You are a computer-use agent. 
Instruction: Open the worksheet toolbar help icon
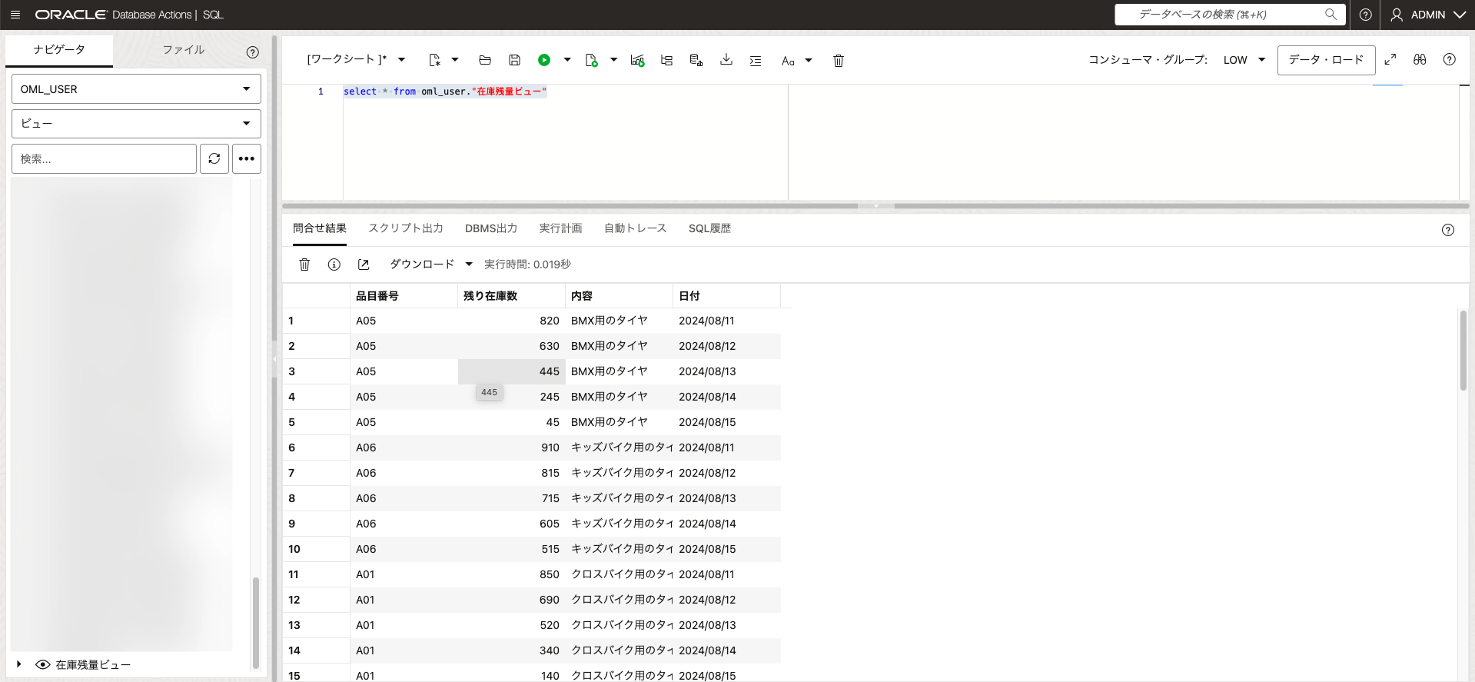coord(1450,59)
